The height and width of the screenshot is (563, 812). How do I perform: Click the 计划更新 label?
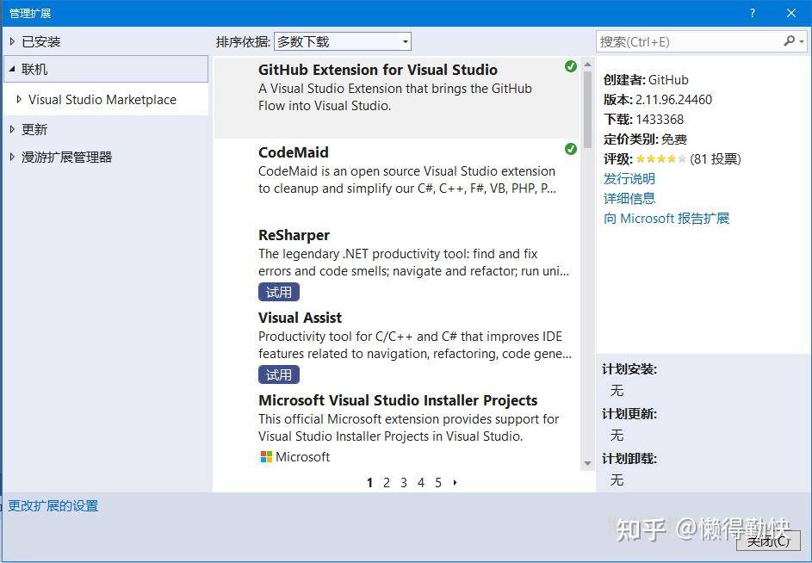[629, 414]
